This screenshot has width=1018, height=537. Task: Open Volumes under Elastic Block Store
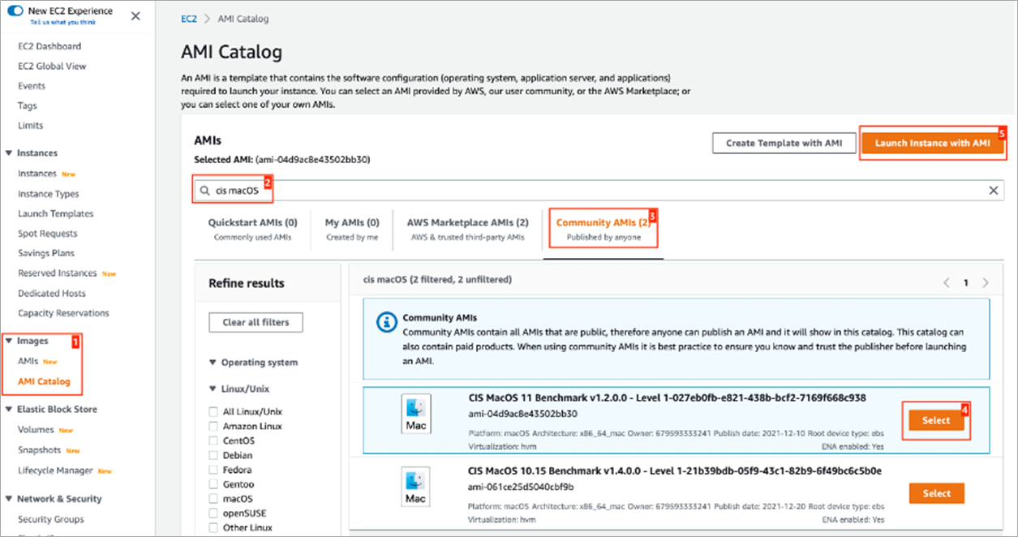tap(36, 430)
